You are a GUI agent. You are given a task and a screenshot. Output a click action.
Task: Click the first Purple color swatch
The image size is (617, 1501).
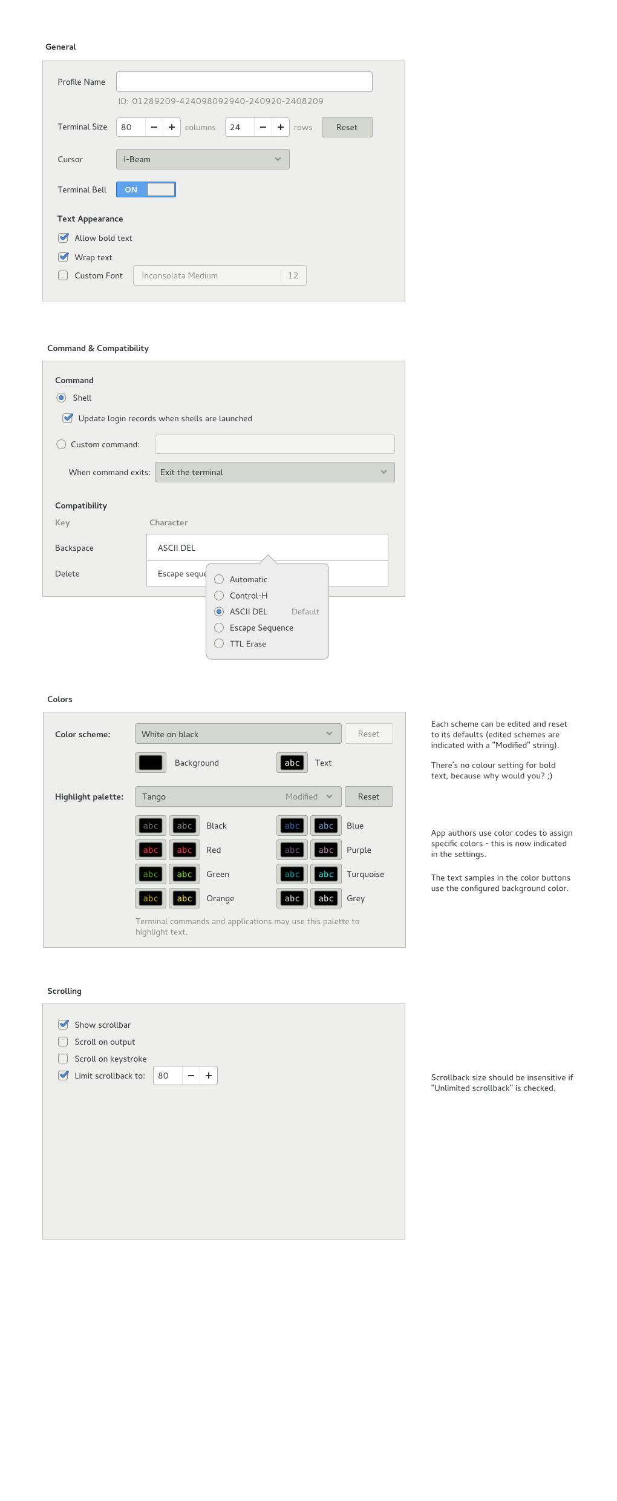pyautogui.click(x=292, y=850)
